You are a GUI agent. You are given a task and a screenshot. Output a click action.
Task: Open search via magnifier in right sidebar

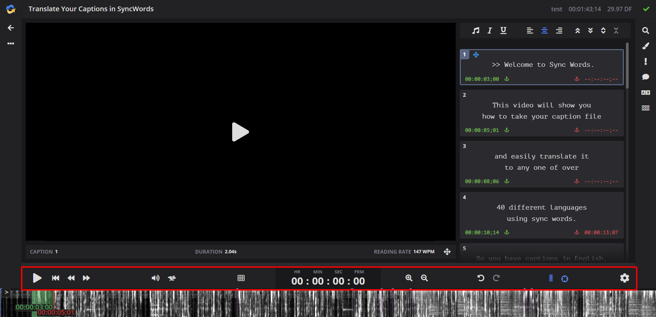645,30
